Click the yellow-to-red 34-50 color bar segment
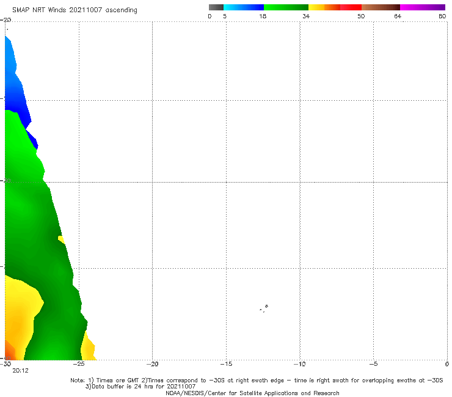452x397 pixels. (x=335, y=7)
